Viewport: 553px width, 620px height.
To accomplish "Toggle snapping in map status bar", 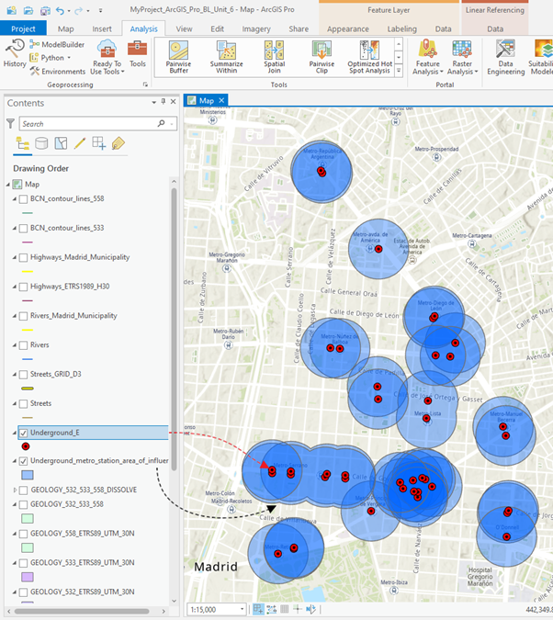I will click(x=258, y=609).
